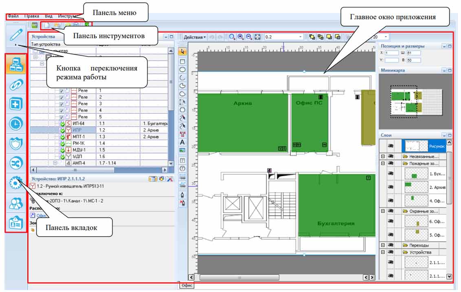Open the clock schedule sidebar tab
The width and height of the screenshot is (461, 292).
15,123
